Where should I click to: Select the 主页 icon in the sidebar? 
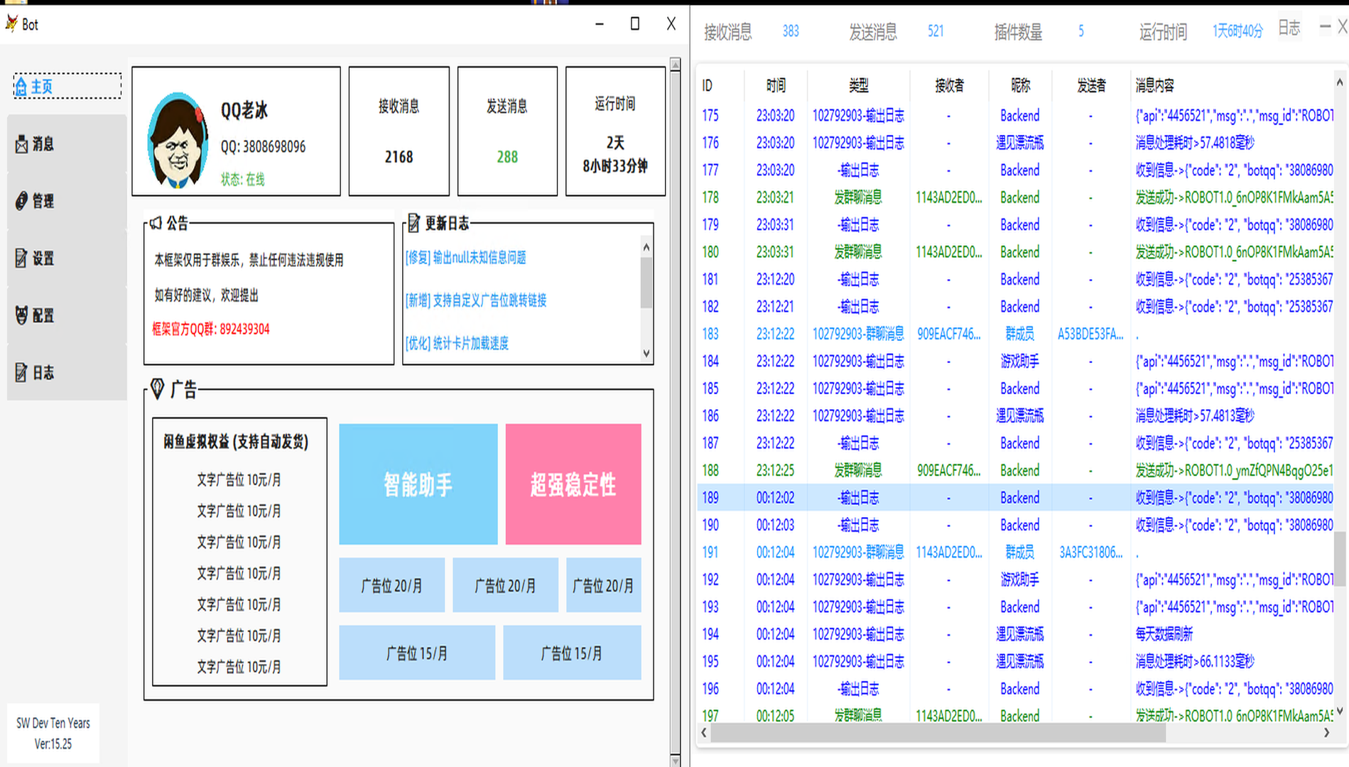click(21, 86)
